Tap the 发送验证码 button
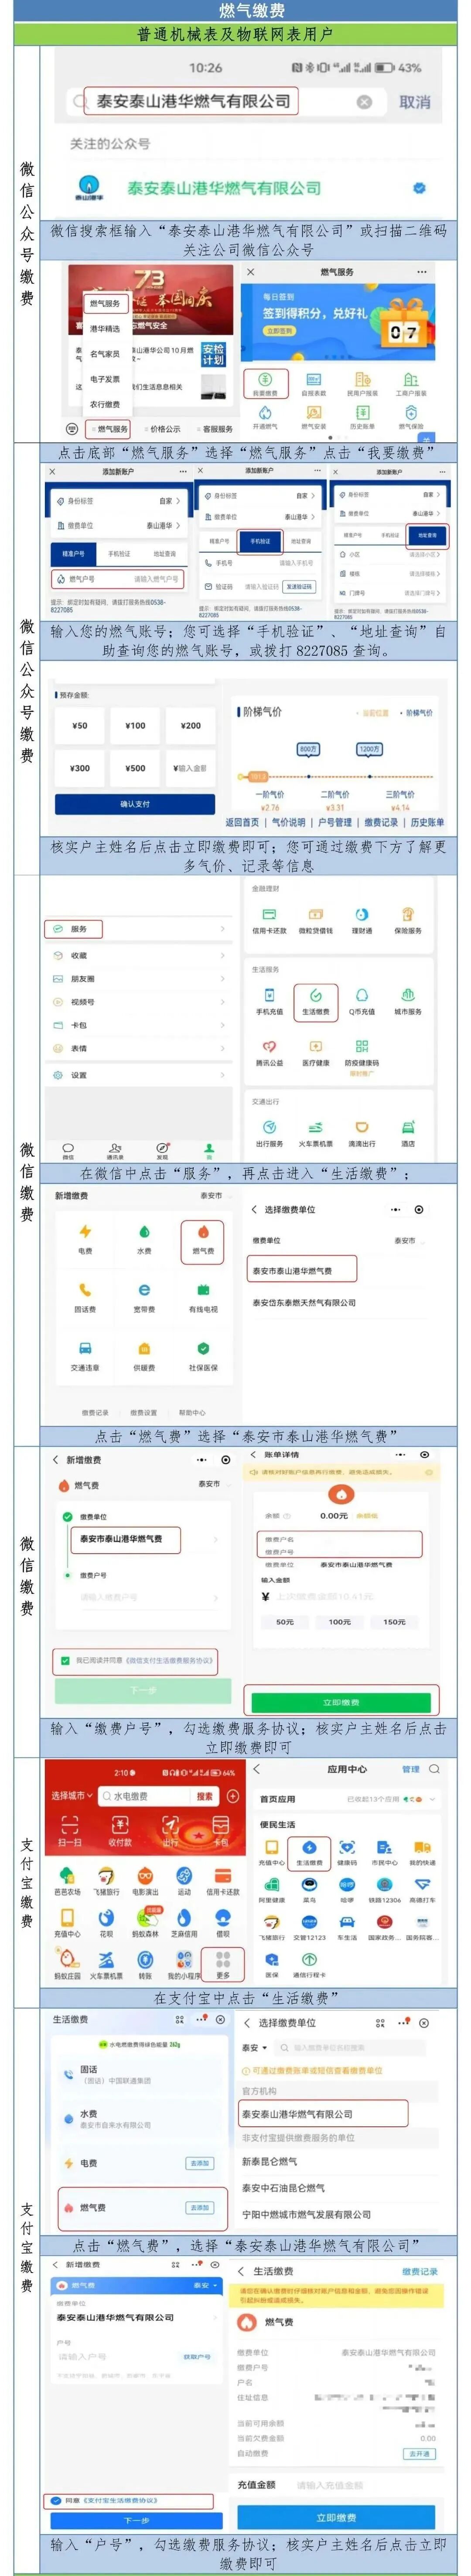The image size is (471, 2576). coord(299,587)
